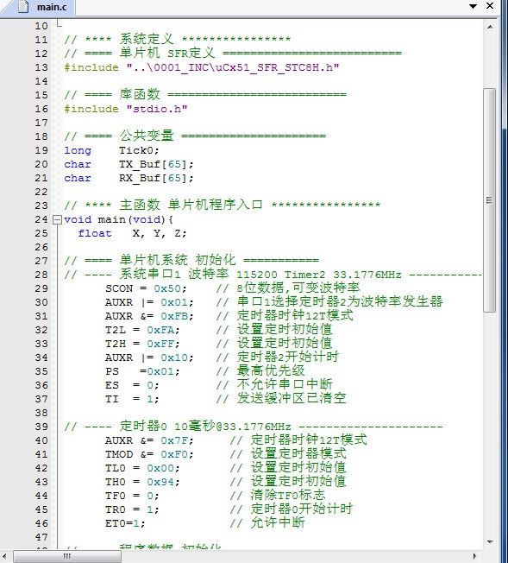Click the horizontal scrollbar right arrow
The image size is (508, 563).
pos(476,556)
